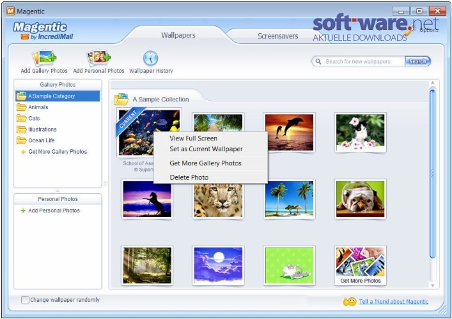Screen dimensions: 452x319
Task: Select the green cartoon cat thumbnail
Action: coord(289,265)
